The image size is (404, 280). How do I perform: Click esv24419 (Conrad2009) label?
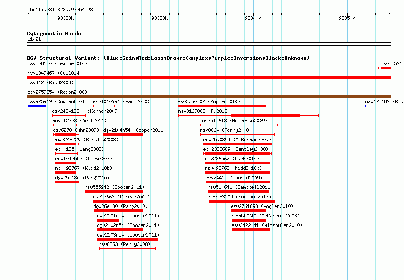click(234, 178)
